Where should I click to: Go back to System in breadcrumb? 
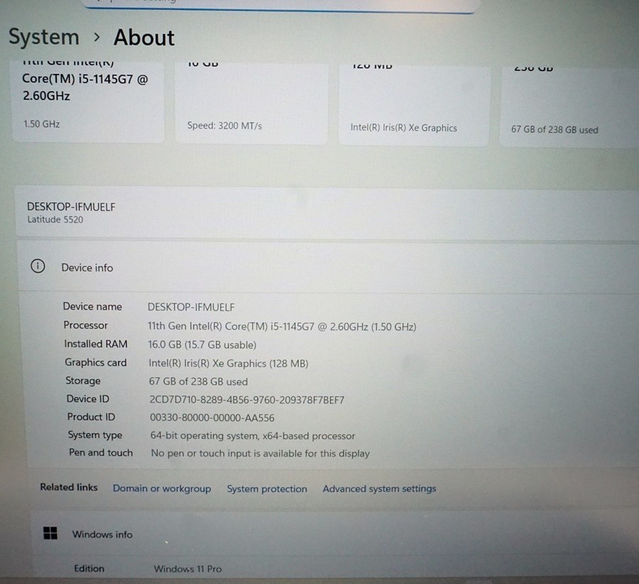pyautogui.click(x=43, y=37)
